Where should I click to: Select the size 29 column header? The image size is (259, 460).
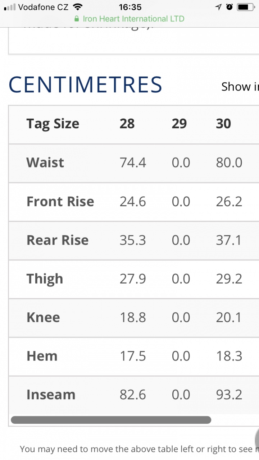(x=179, y=124)
